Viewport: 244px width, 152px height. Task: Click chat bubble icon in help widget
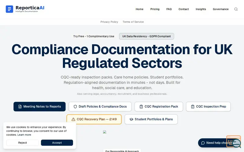[x=203, y=143]
